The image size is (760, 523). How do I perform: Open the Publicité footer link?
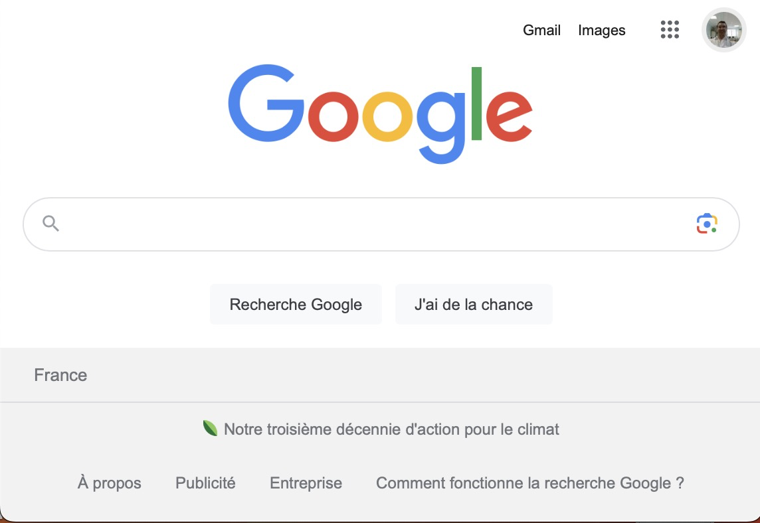click(205, 483)
